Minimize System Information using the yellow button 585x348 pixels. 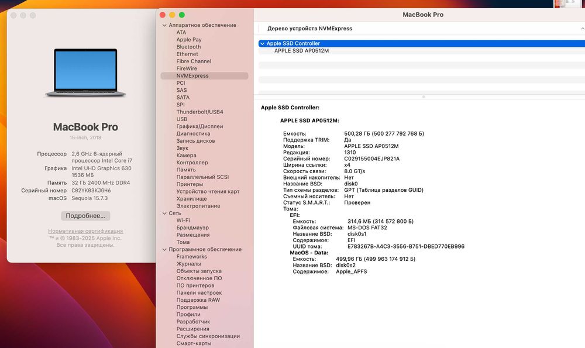pyautogui.click(x=172, y=15)
